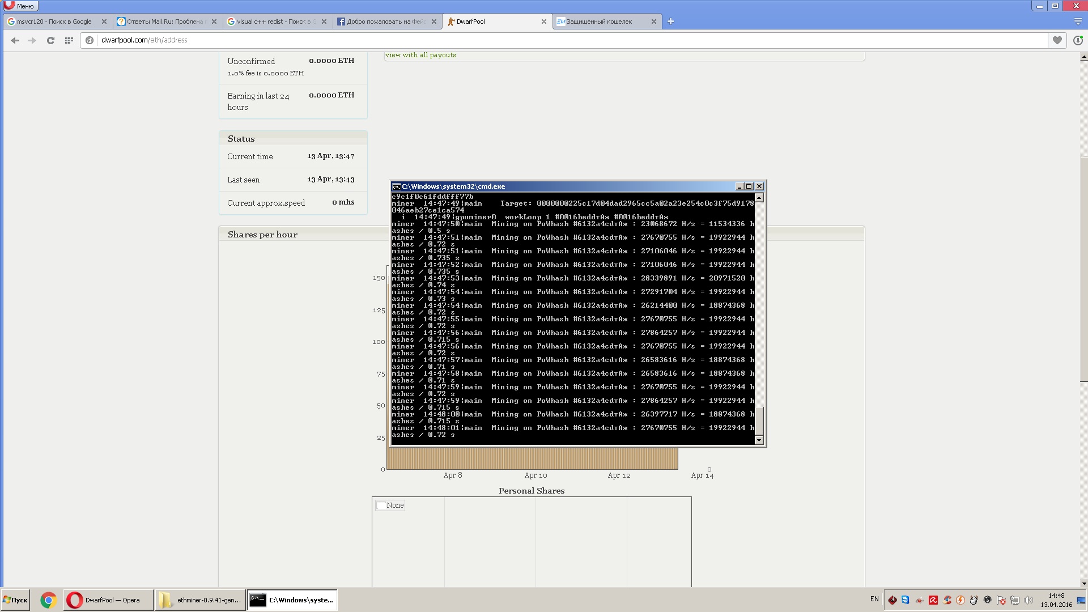Open red molecule tray icon
The image size is (1088, 612).
[x=919, y=600]
